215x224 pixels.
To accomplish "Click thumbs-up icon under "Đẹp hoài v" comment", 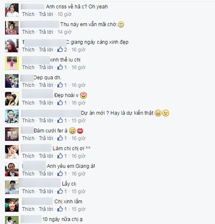I will [60, 103].
